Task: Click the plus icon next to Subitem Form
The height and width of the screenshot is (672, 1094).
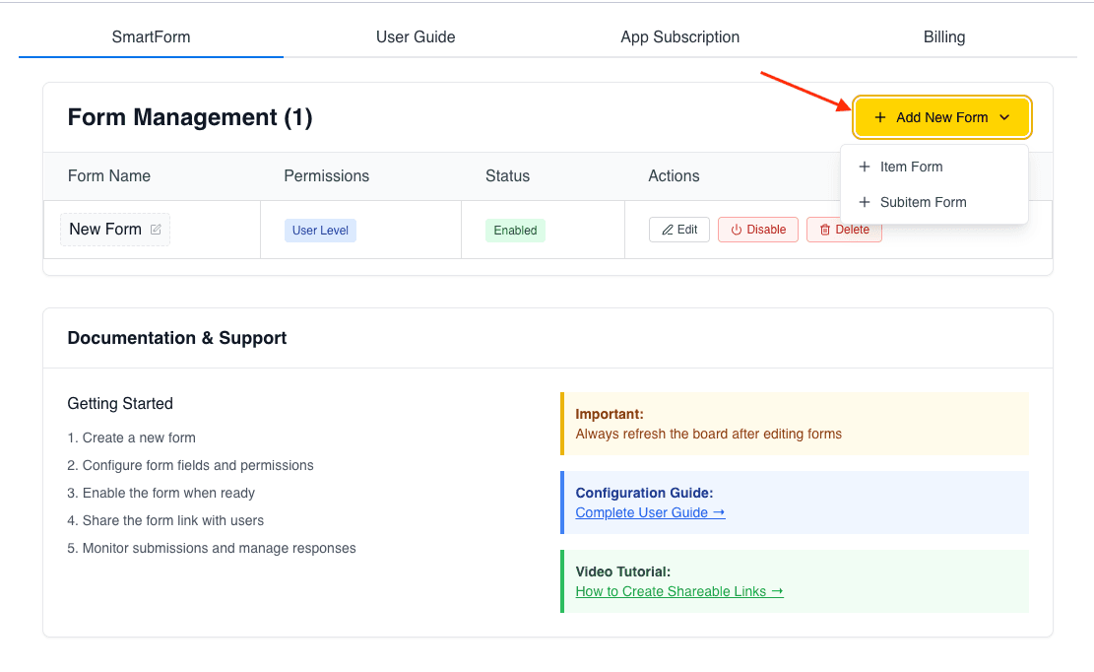Action: 865,202
